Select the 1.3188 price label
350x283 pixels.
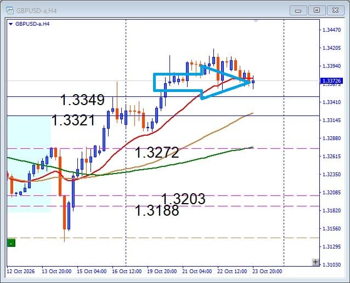[157, 210]
